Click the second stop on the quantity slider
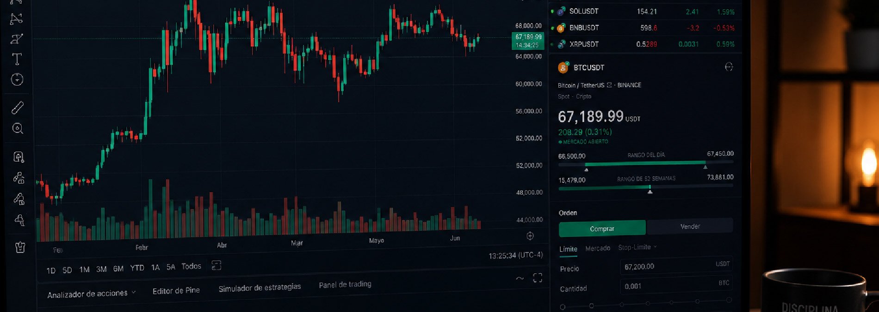Viewport: 879px width, 312px height. click(x=591, y=306)
